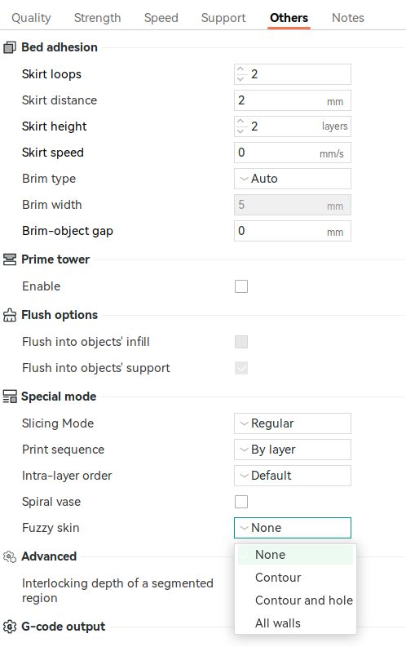
Task: Click the Special mode section icon
Action: point(10,397)
